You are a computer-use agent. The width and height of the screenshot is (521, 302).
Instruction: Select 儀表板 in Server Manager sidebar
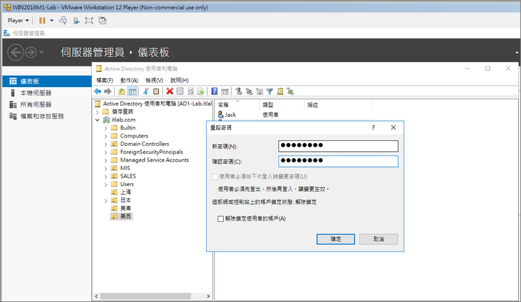47,82
